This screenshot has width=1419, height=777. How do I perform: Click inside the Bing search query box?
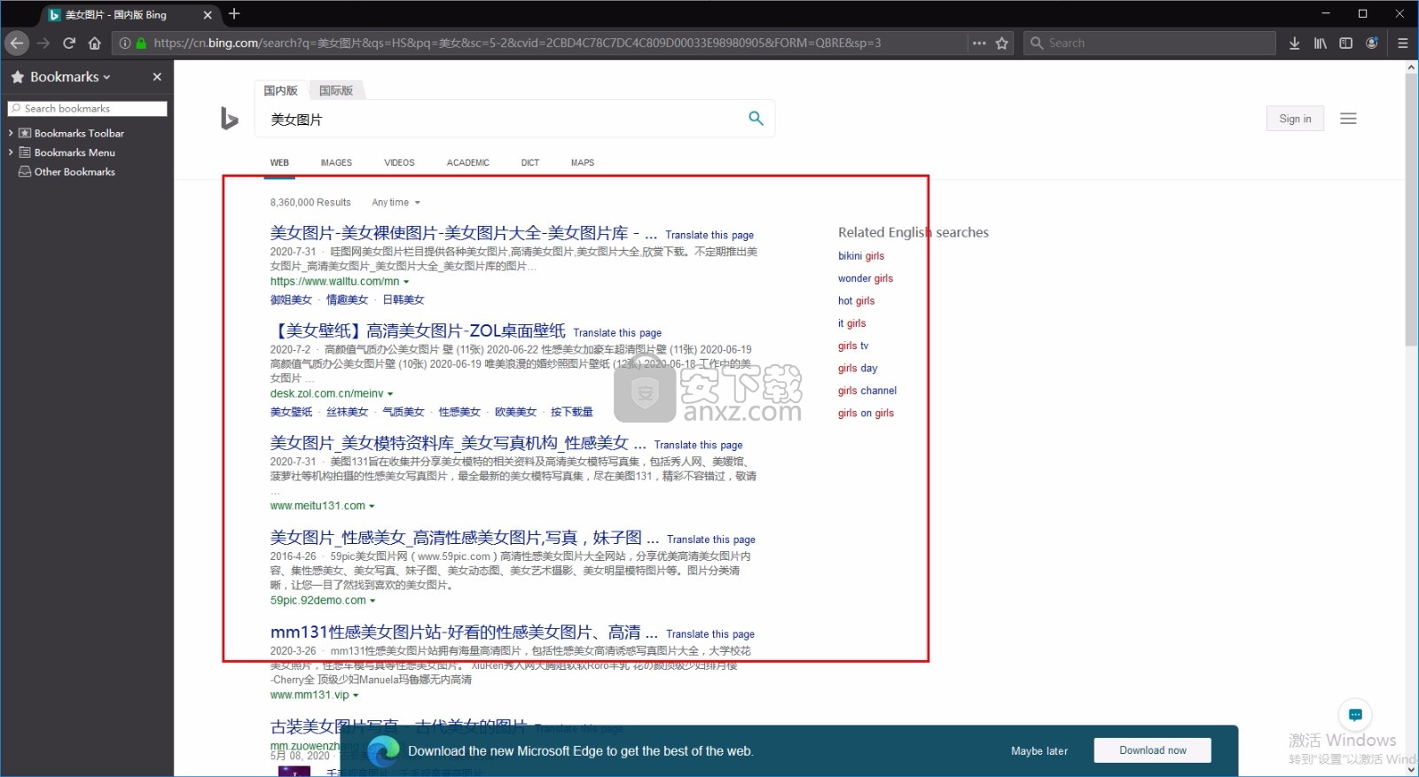(501, 119)
